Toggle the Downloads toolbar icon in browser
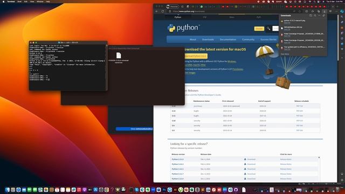The height and width of the screenshot is (194, 345). click(x=325, y=11)
